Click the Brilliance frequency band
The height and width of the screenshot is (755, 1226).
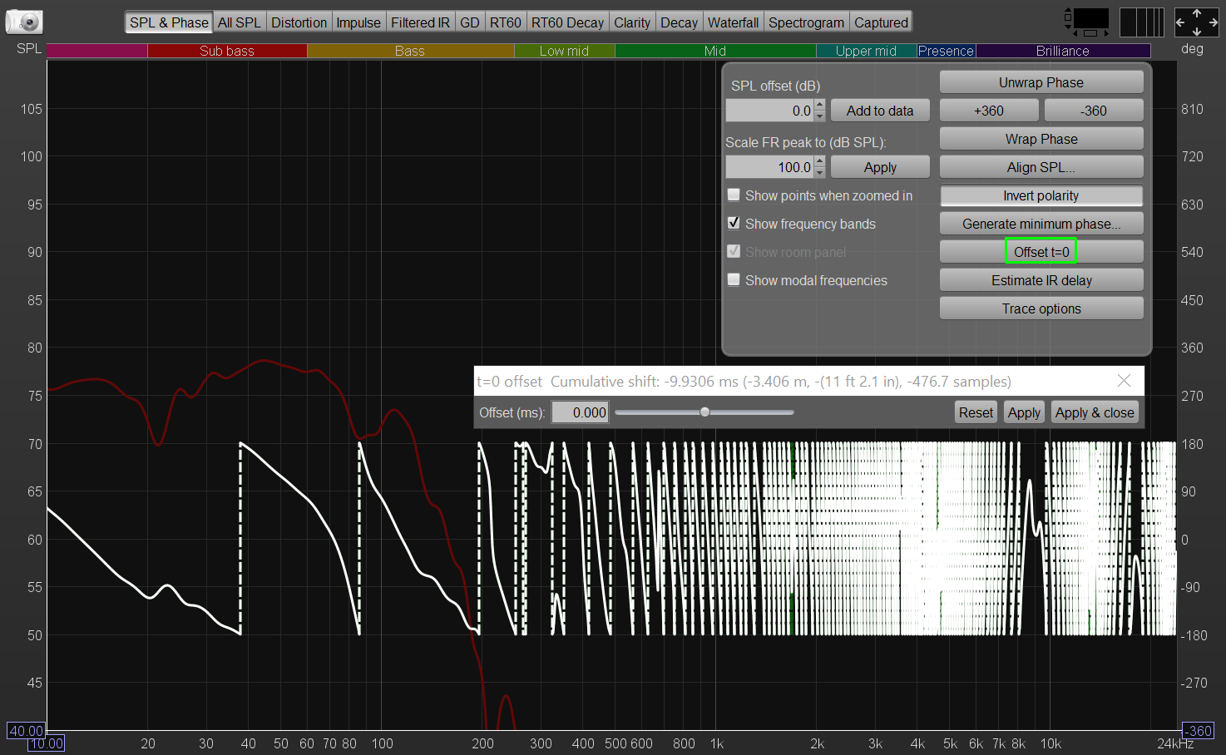pos(1063,51)
